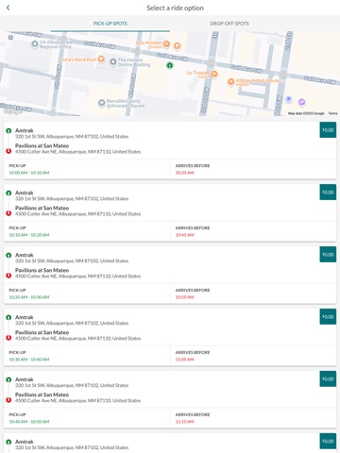The image size is (340, 453).
Task: Click the 11:15 AM arrival time
Action: click(x=184, y=422)
